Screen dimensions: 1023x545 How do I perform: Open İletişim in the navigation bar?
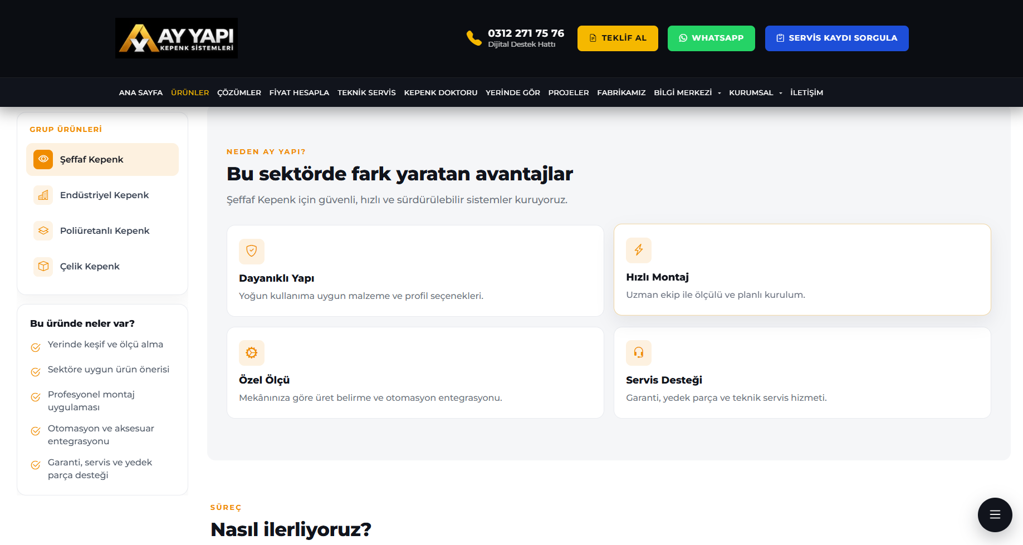point(806,92)
